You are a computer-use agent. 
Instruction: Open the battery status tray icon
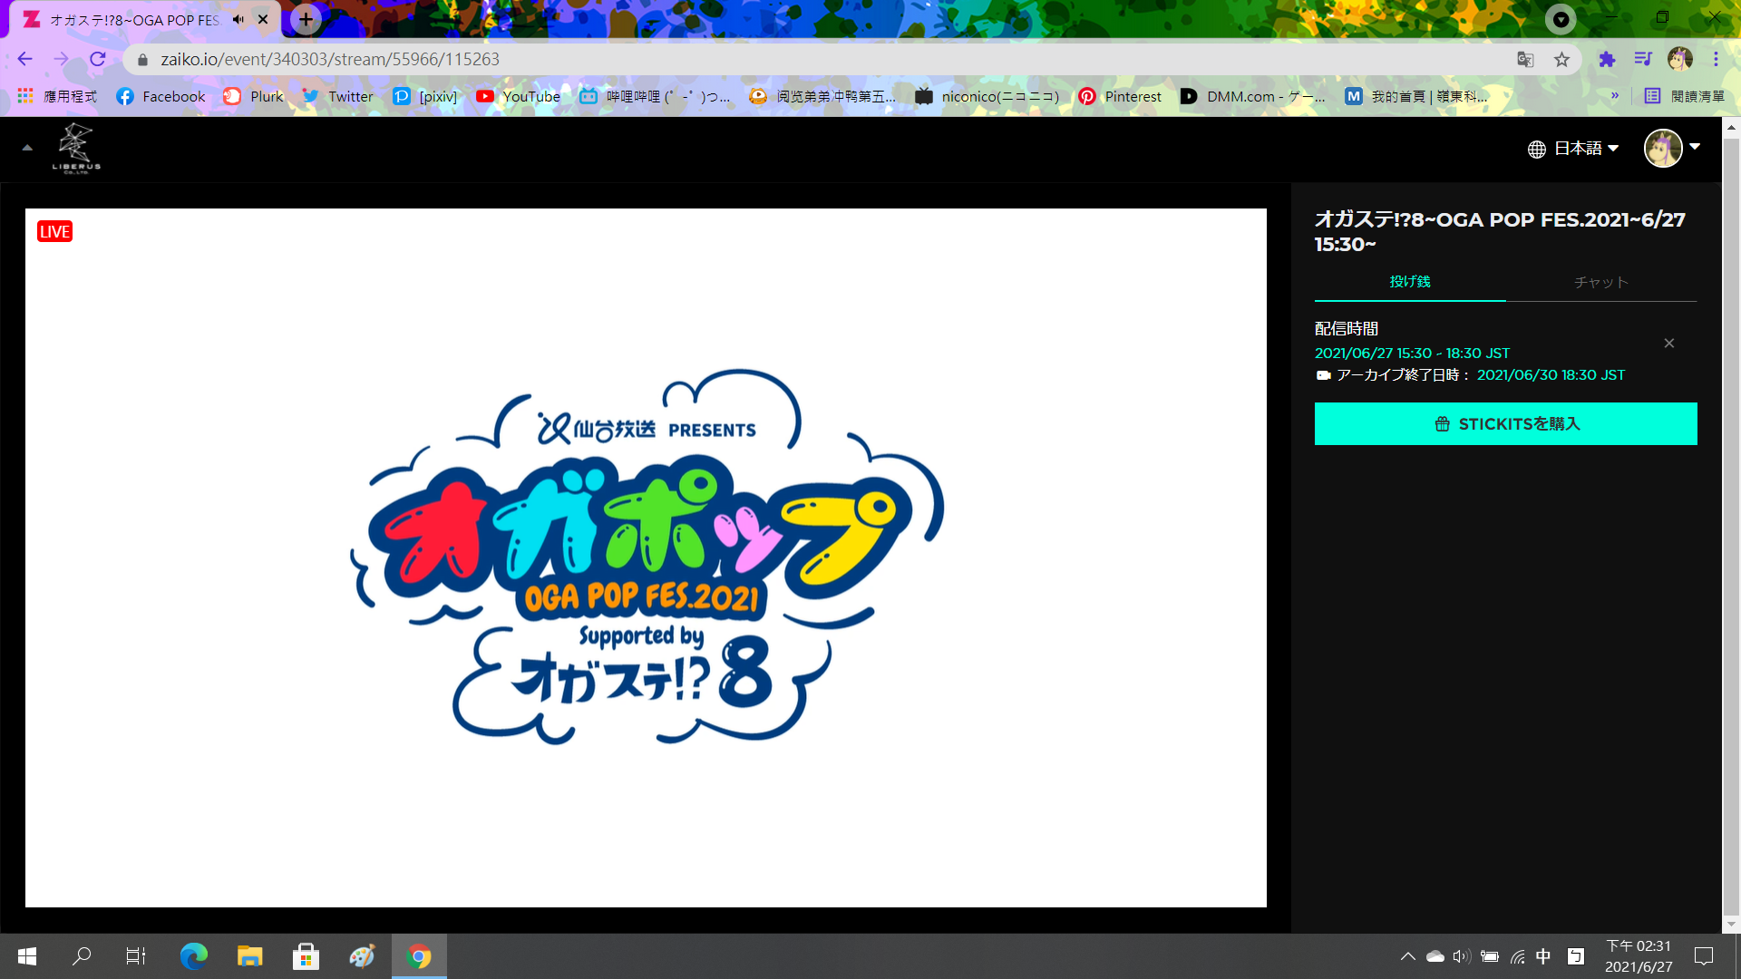pos(1489,956)
